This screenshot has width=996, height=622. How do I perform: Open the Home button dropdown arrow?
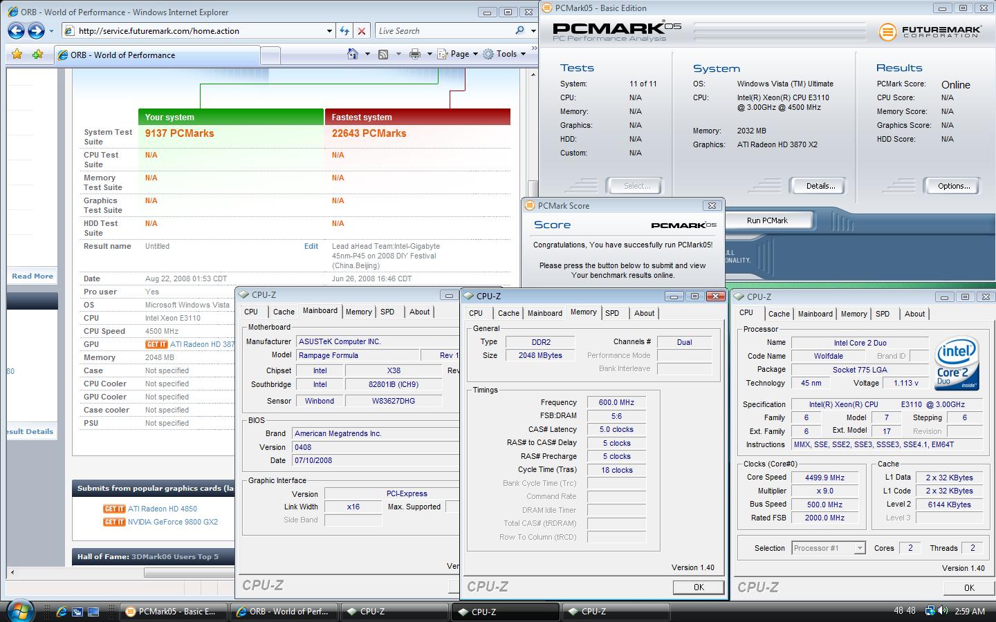(367, 54)
